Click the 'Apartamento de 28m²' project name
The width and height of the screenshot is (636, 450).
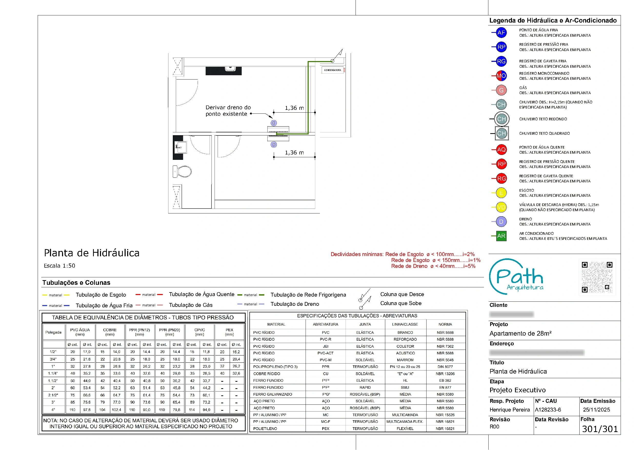click(x=520, y=334)
